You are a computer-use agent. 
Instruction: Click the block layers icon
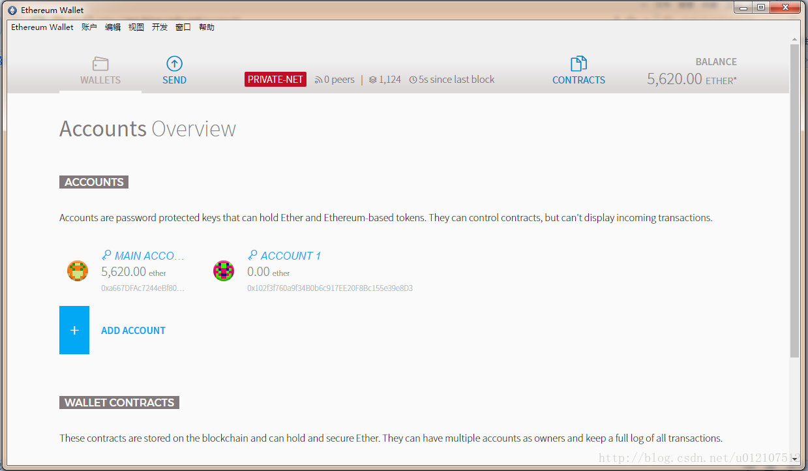[x=372, y=80]
